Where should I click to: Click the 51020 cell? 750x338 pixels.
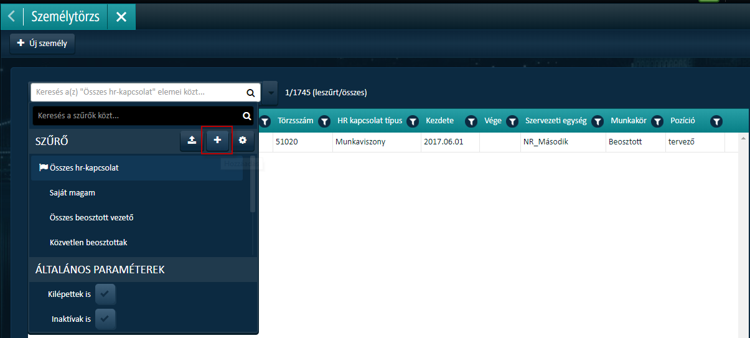tap(302, 142)
